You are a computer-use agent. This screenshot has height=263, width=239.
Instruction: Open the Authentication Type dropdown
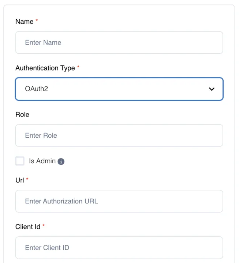119,89
